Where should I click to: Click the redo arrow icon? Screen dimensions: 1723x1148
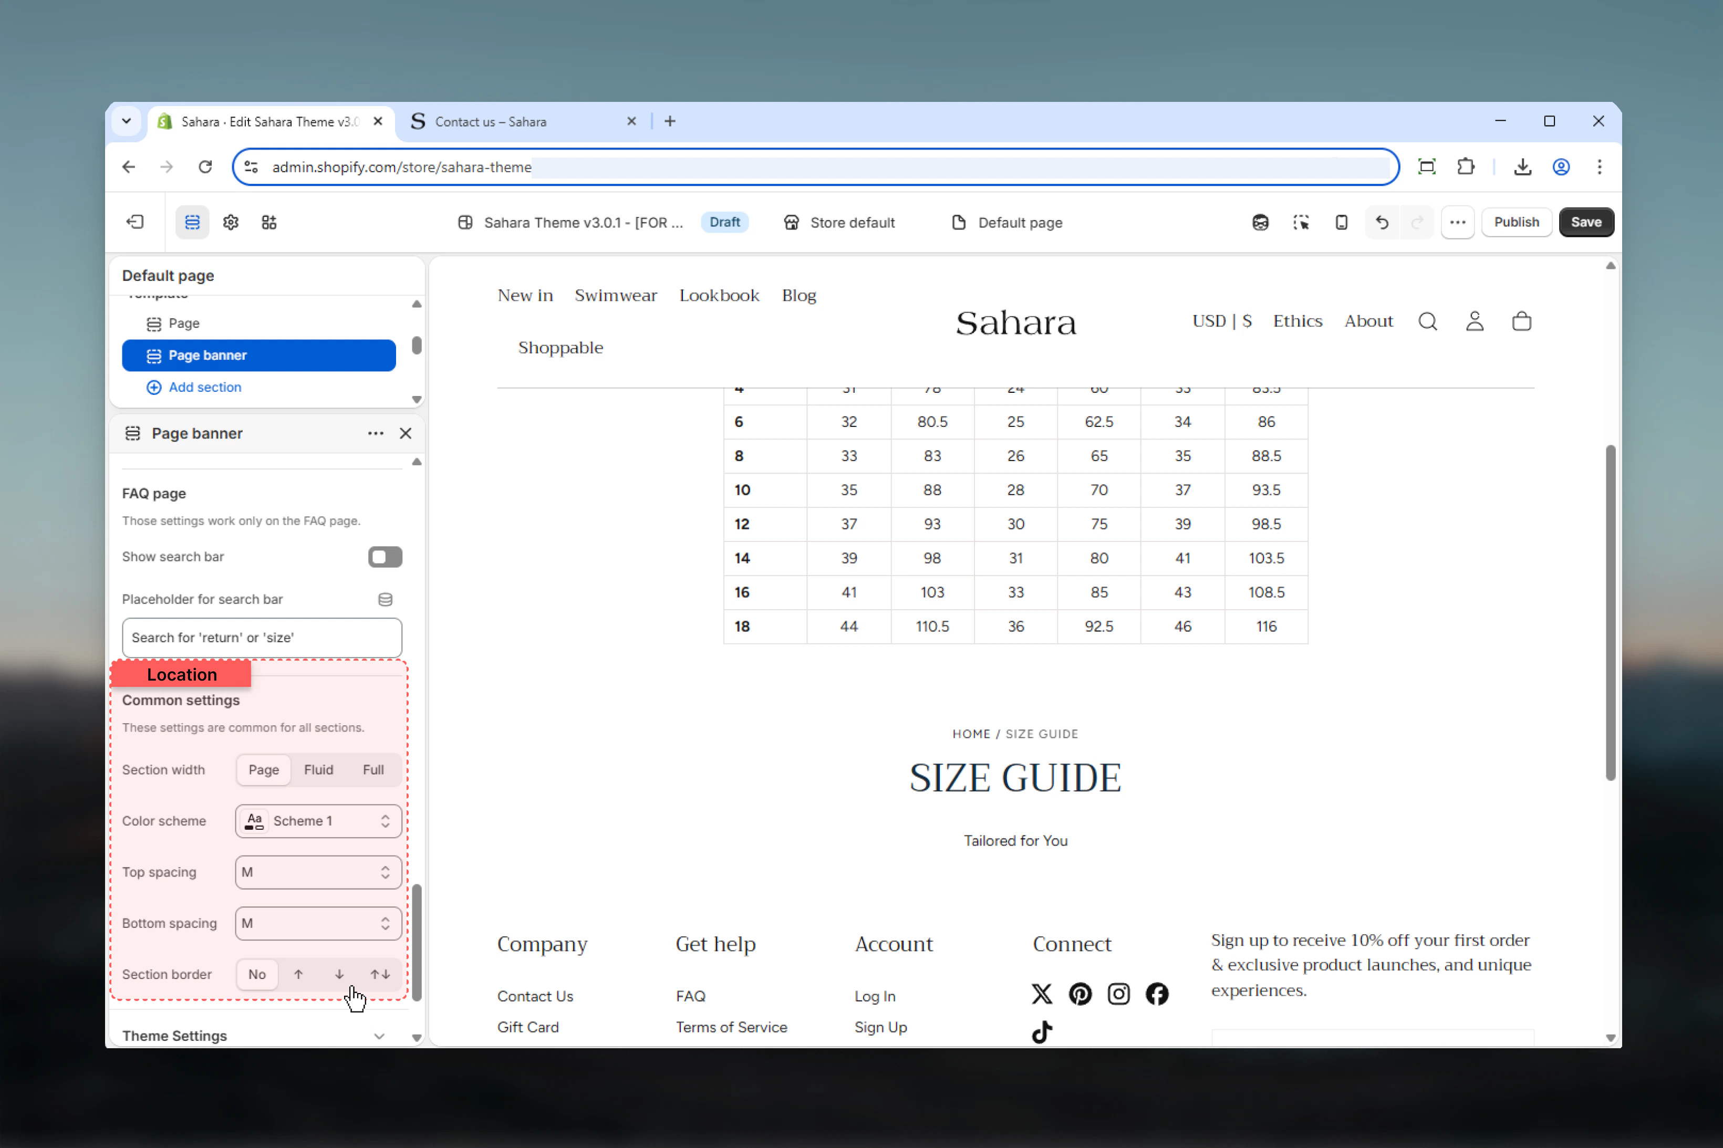click(1417, 222)
